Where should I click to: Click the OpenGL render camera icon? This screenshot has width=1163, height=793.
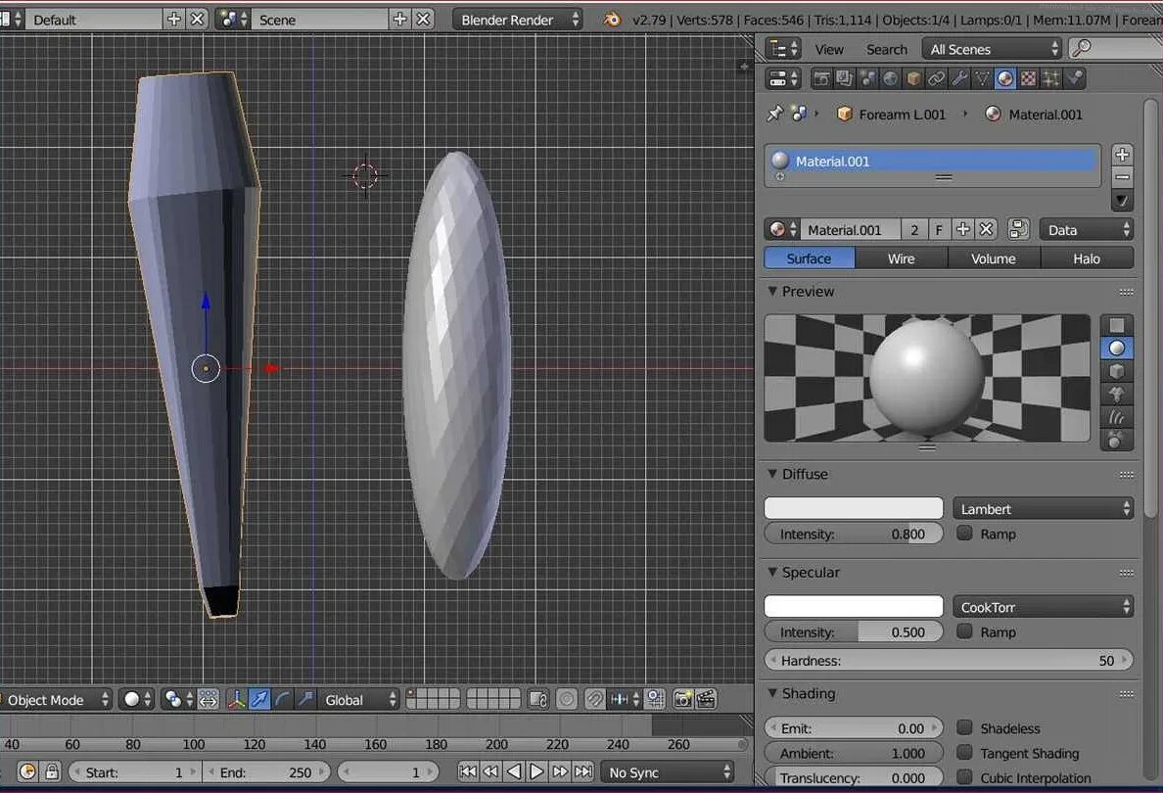click(683, 699)
